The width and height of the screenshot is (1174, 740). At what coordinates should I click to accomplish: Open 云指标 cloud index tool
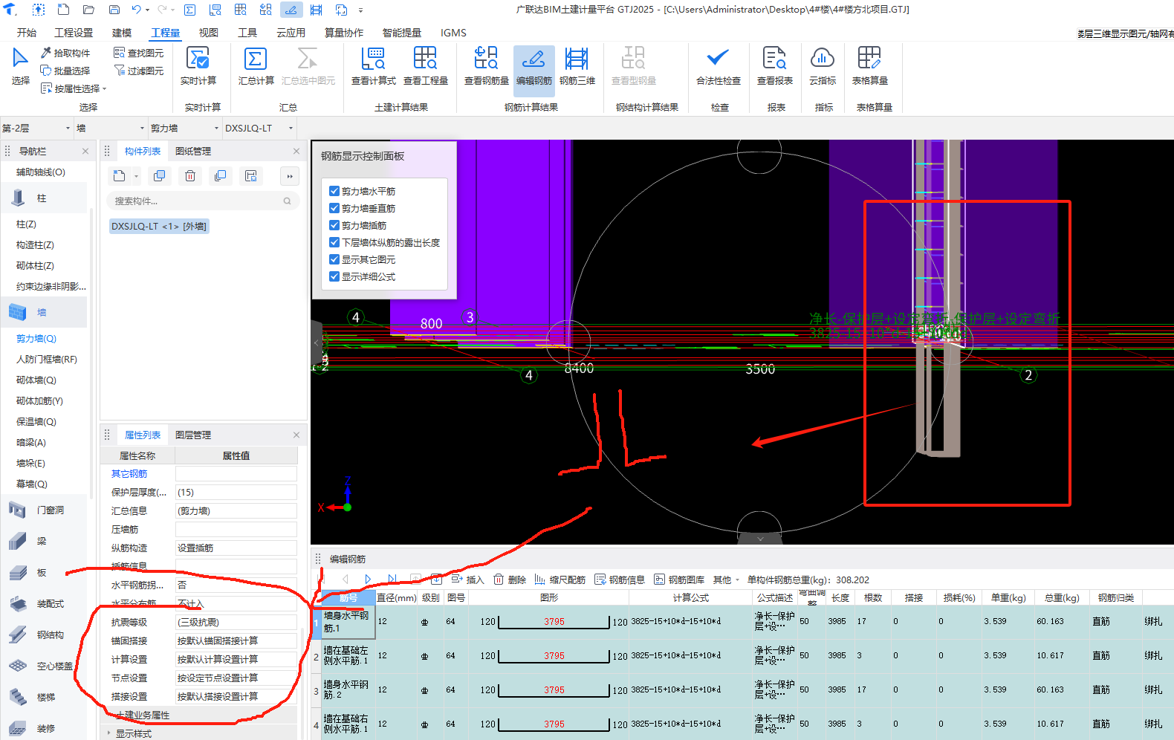click(823, 65)
